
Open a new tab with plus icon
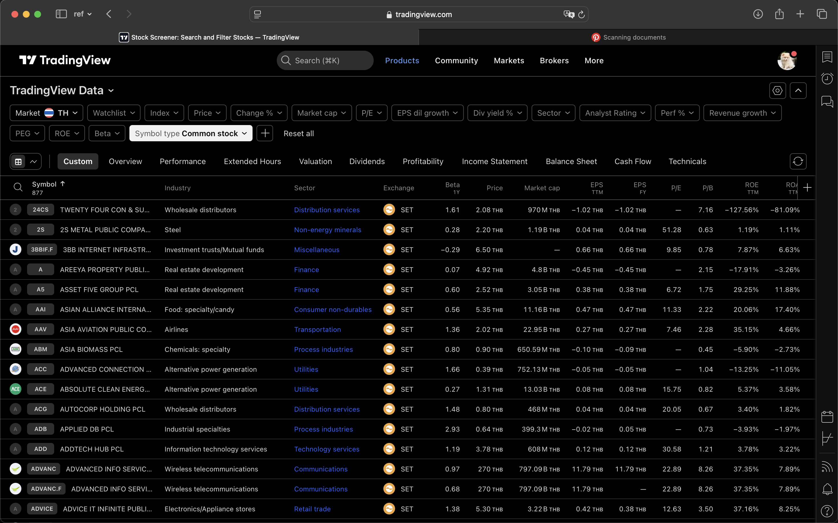[x=800, y=14]
